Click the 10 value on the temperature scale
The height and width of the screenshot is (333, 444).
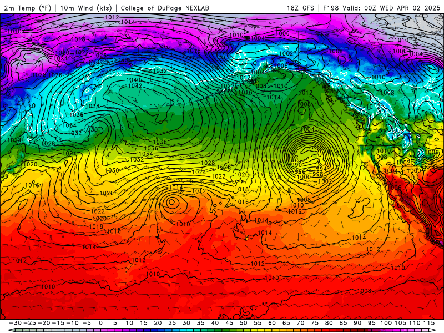point(129,323)
